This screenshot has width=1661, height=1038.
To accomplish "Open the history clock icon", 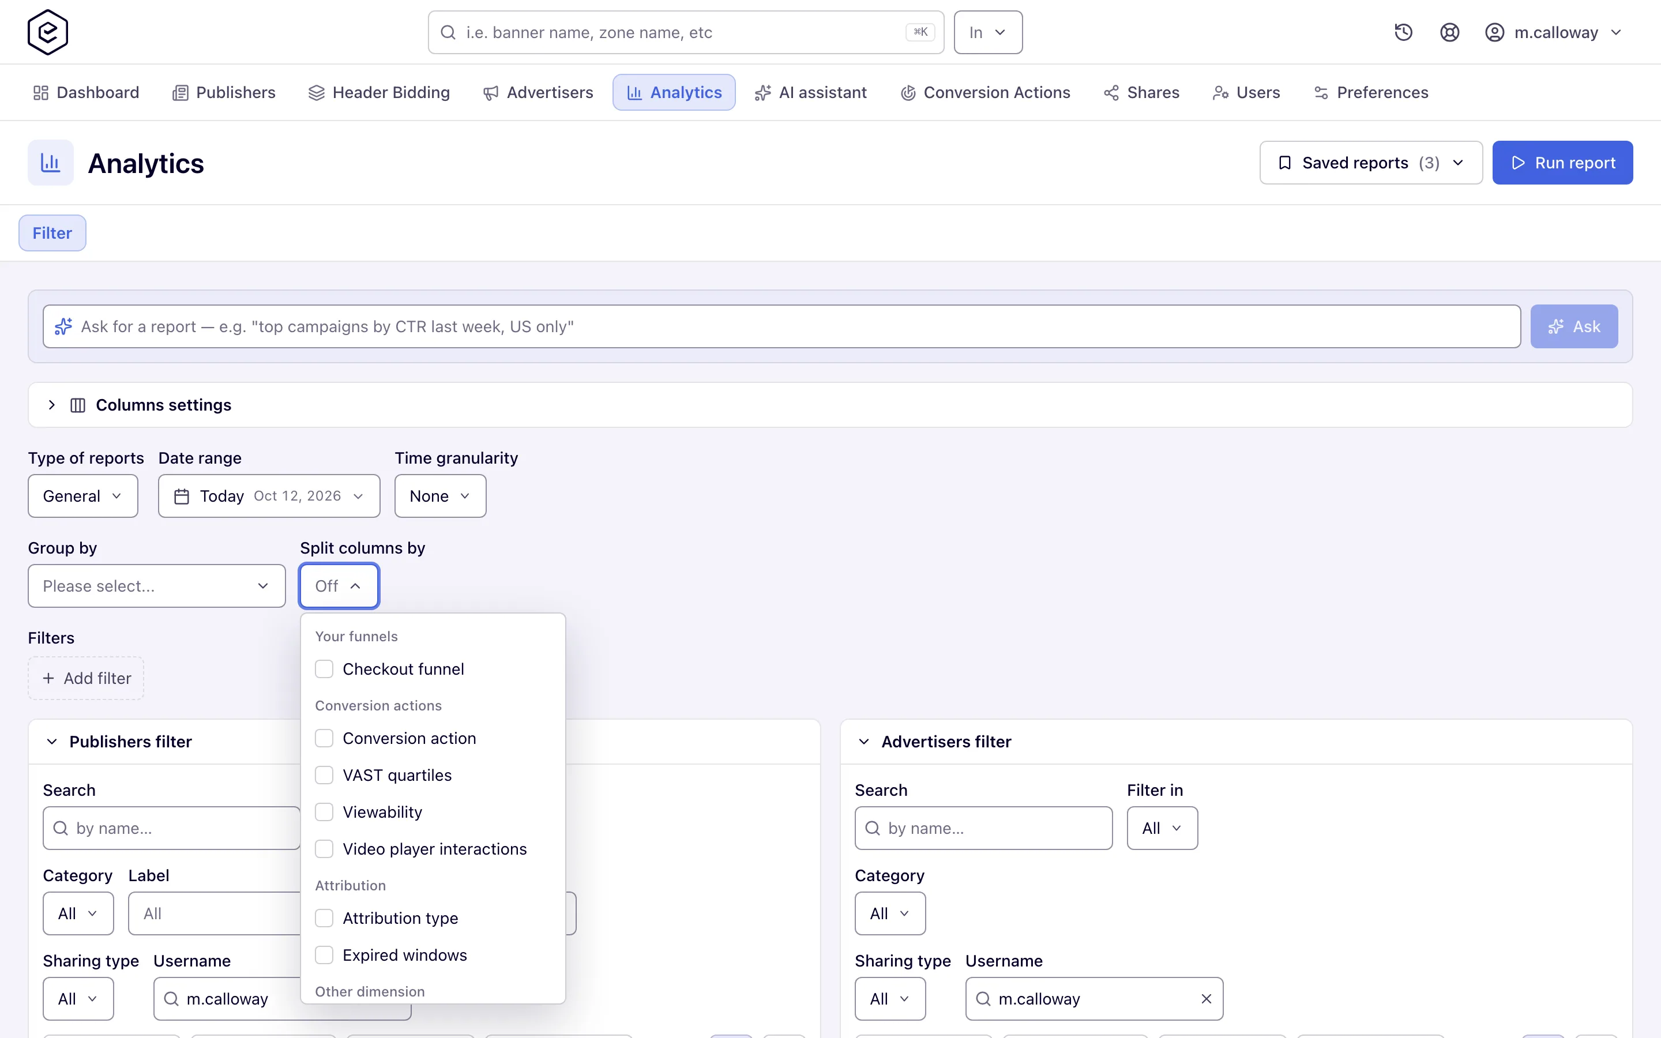I will pyautogui.click(x=1403, y=32).
